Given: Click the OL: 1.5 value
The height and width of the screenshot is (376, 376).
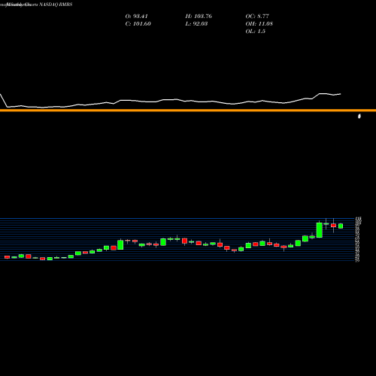Looking at the screenshot, I should (255, 32).
